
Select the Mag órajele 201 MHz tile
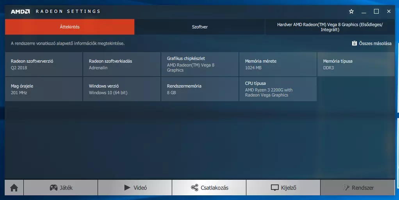(43, 89)
